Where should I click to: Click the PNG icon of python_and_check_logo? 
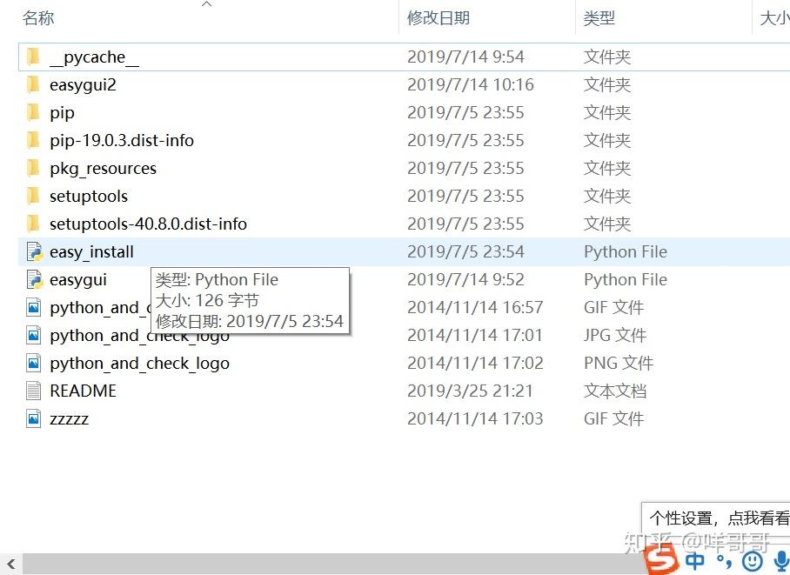point(32,363)
